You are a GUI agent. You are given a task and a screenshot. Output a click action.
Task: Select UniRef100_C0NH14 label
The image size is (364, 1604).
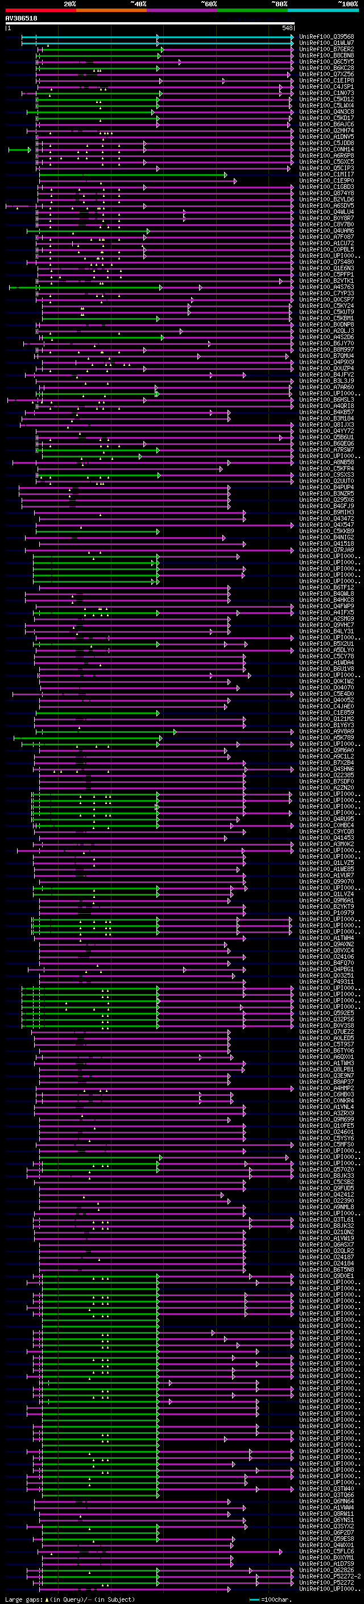tap(326, 150)
